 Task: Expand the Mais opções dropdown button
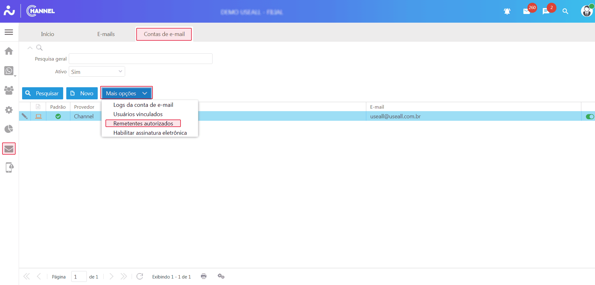tap(126, 93)
